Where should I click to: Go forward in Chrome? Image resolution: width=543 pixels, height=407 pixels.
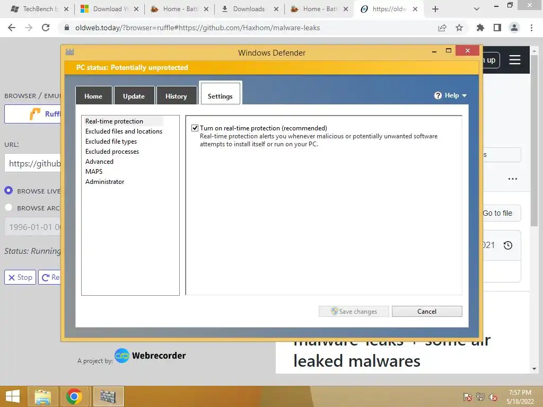29,28
